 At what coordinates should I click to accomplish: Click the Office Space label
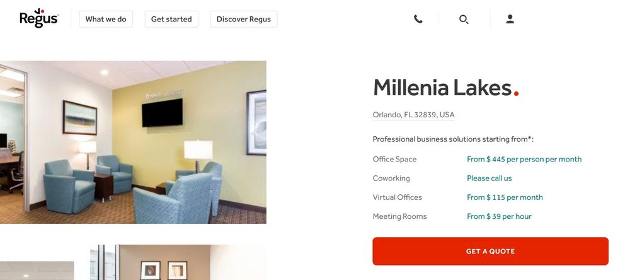pyautogui.click(x=394, y=160)
